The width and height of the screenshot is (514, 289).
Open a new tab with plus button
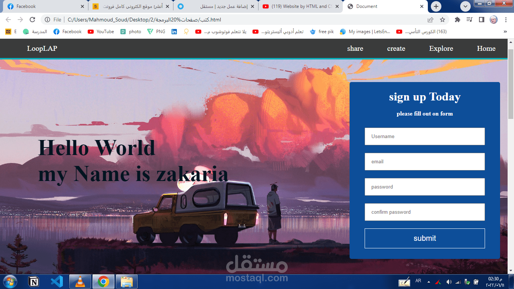(x=436, y=6)
